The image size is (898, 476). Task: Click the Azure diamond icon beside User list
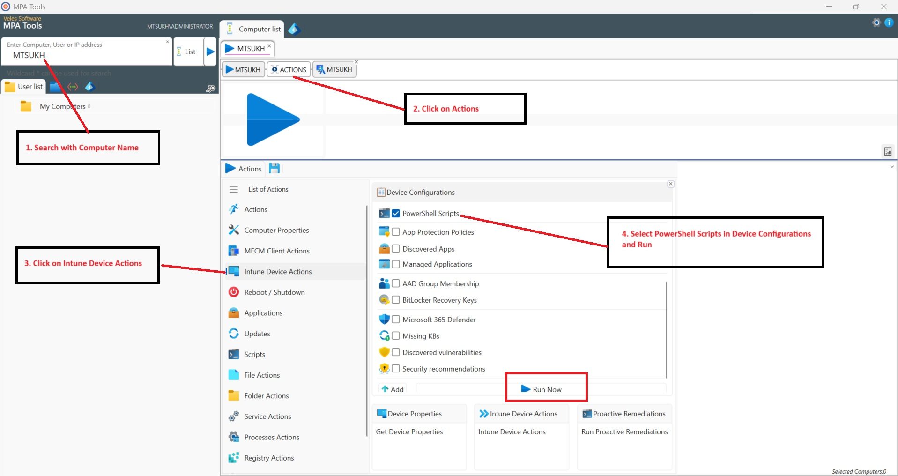tap(90, 87)
